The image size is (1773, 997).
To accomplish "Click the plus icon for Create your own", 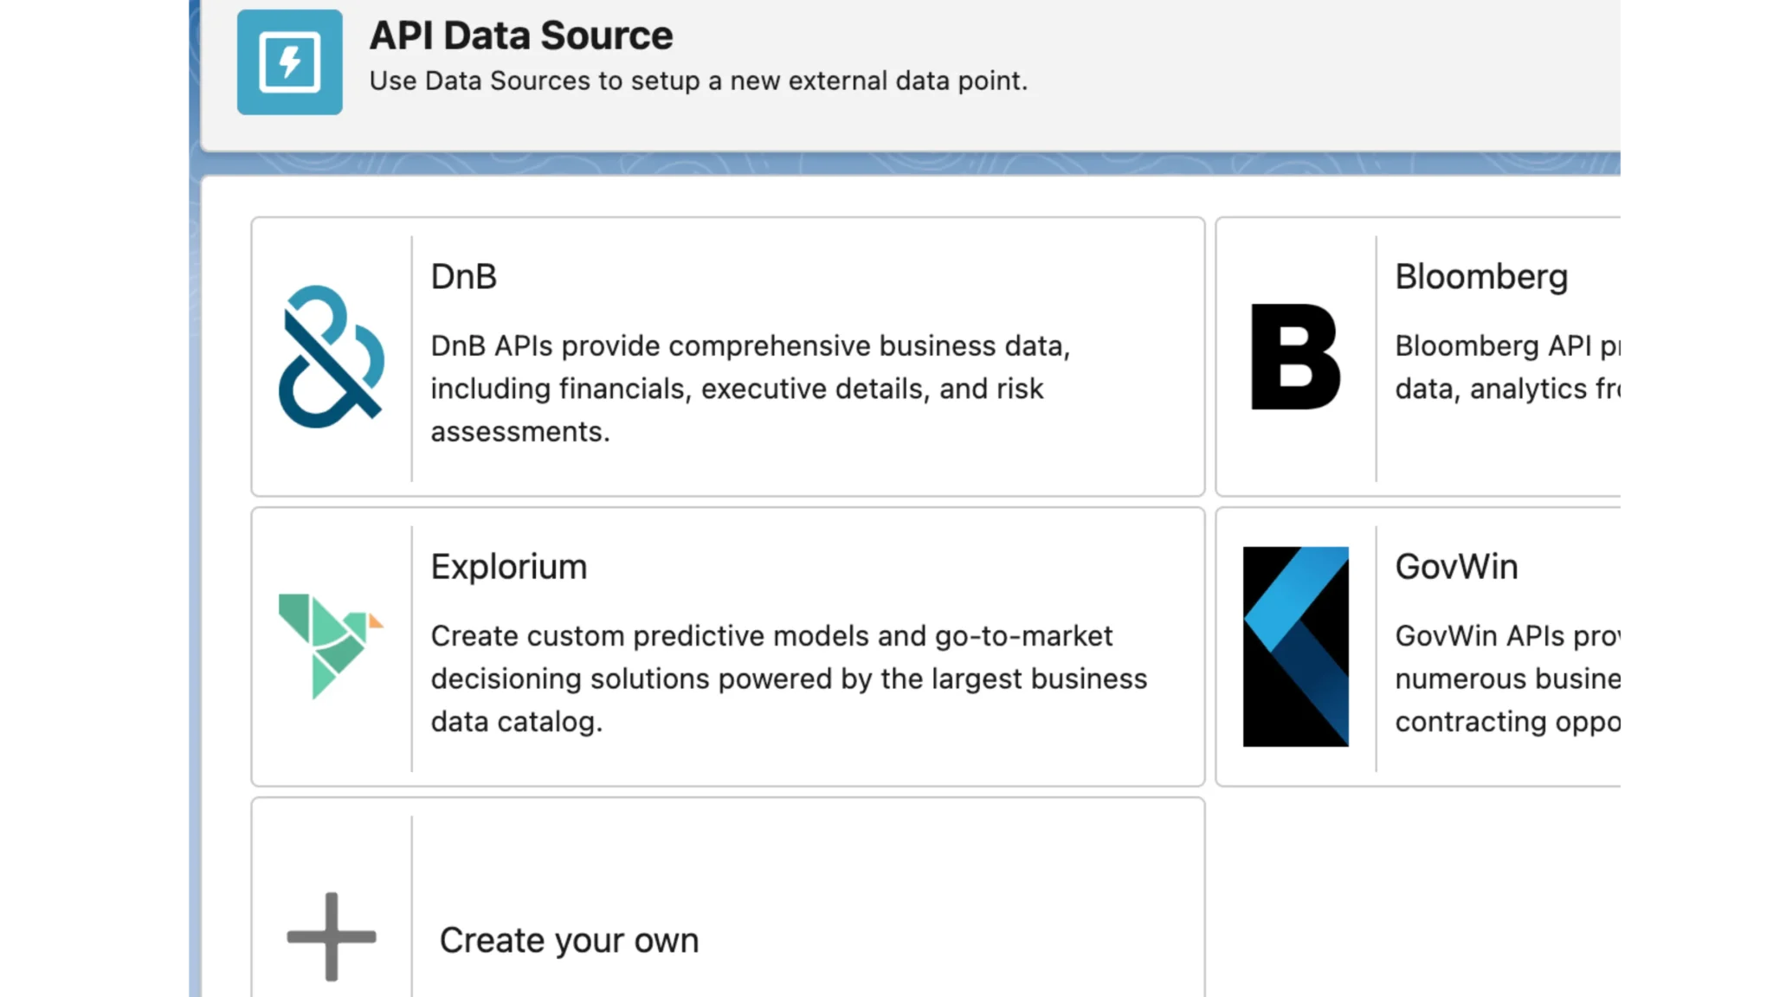I will coord(331,936).
